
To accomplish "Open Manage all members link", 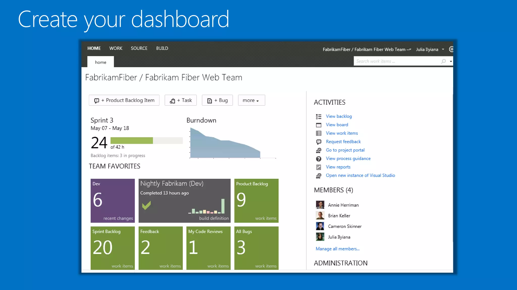I will pos(338,249).
